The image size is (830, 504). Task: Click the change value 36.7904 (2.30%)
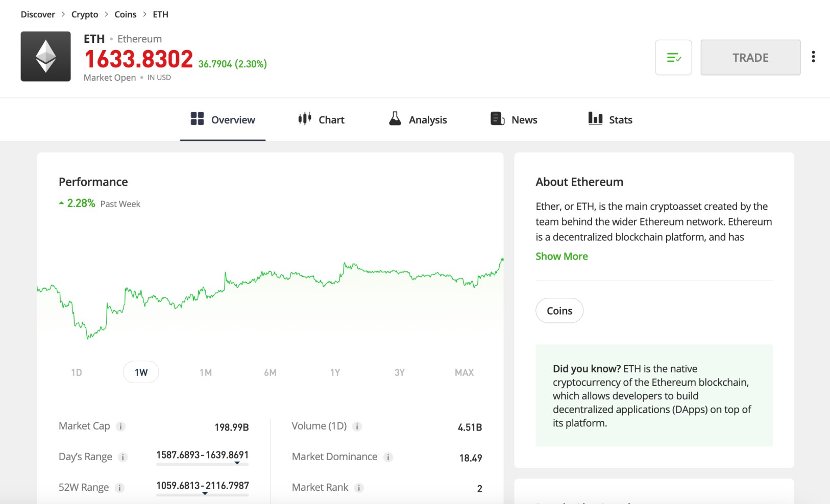coord(233,64)
